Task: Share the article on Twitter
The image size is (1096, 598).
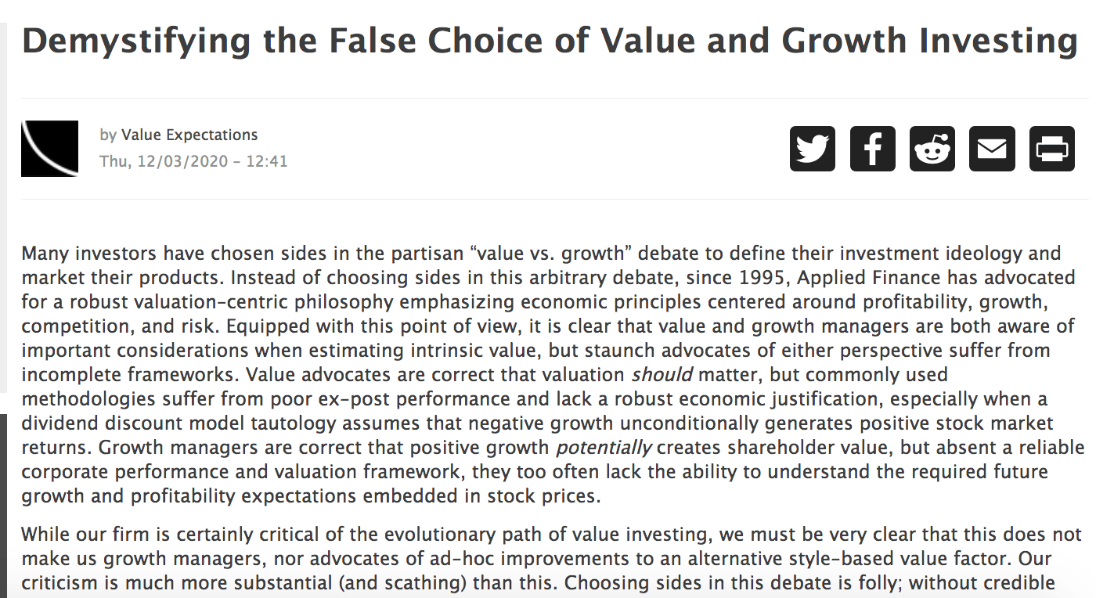Action: (812, 148)
